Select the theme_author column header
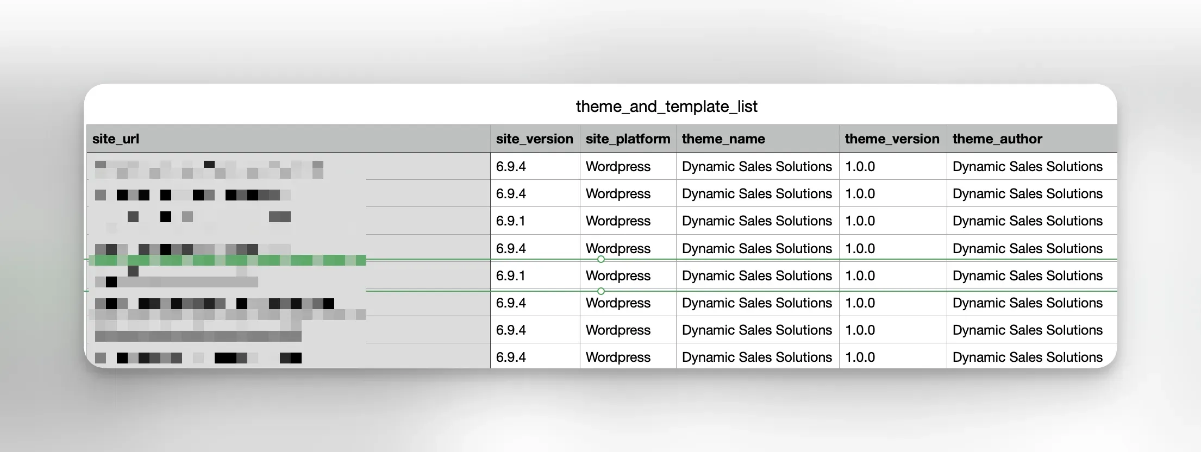This screenshot has height=452, width=1201. 1032,139
